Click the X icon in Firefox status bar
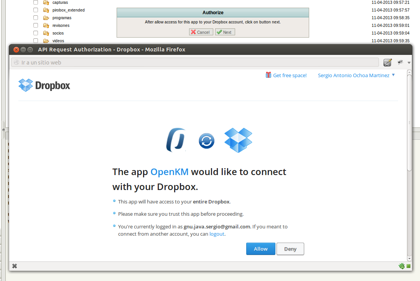 click(x=15, y=266)
